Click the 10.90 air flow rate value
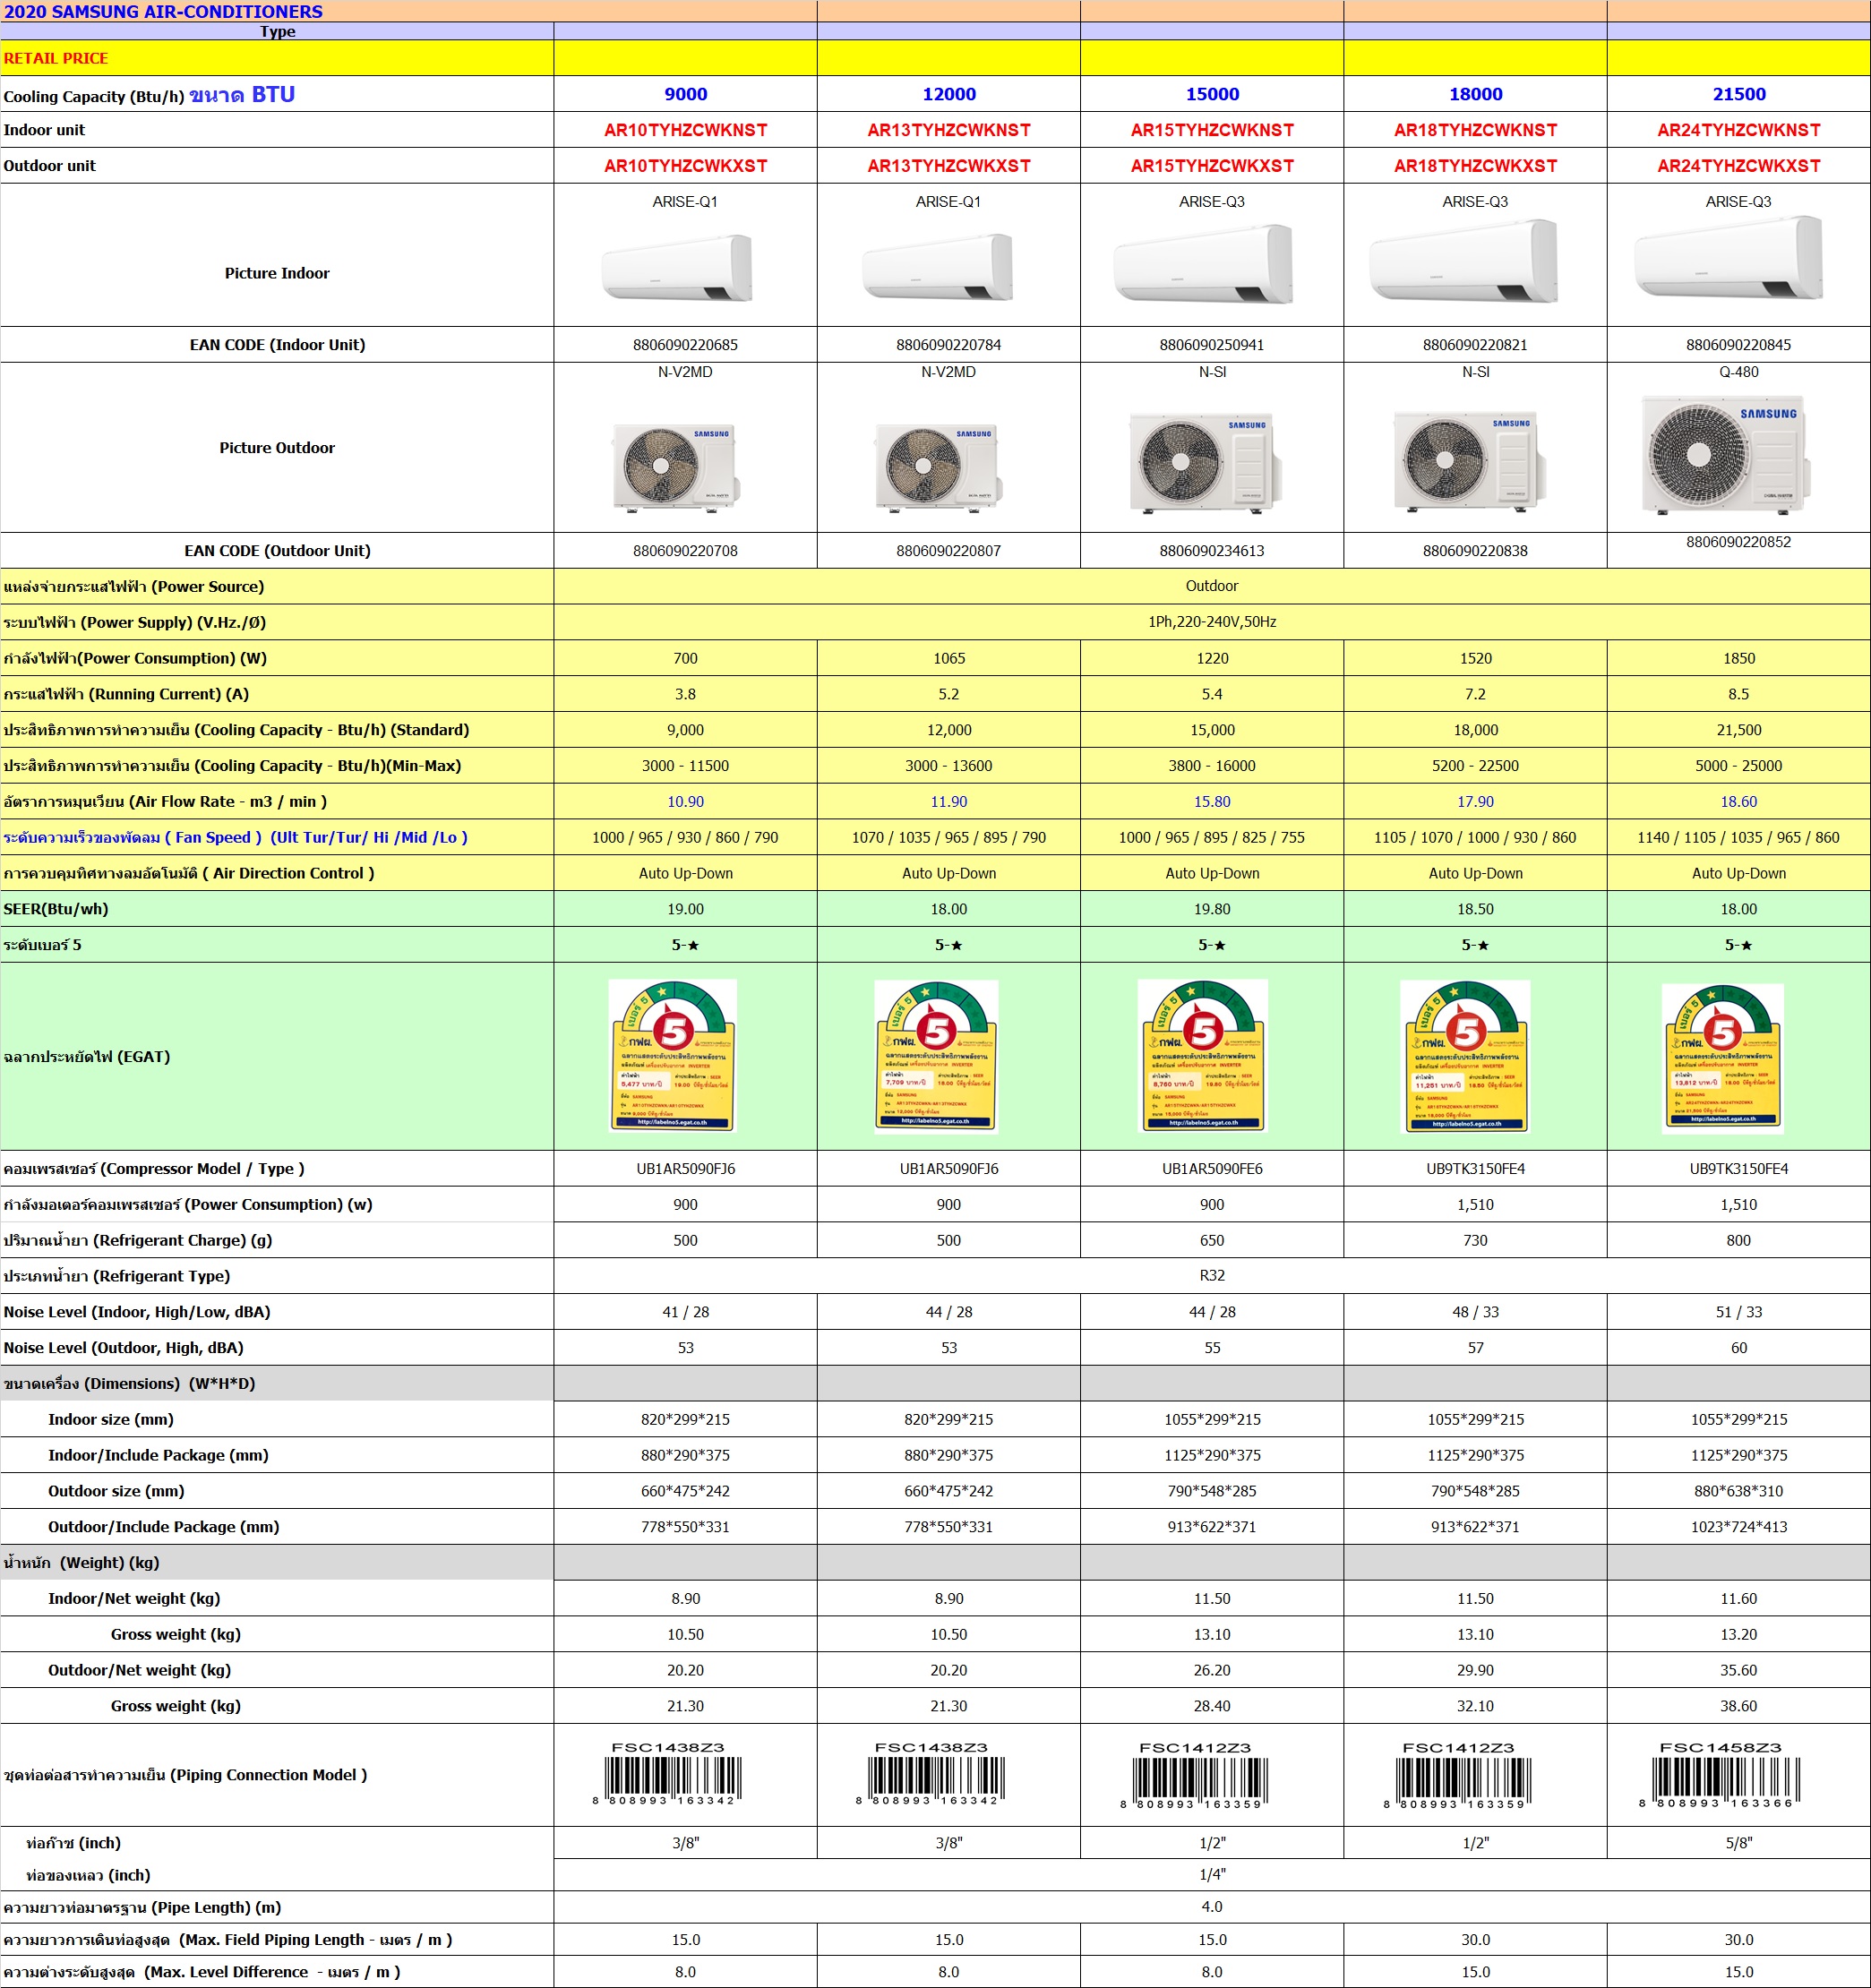Image resolution: width=1871 pixels, height=1988 pixels. click(x=686, y=802)
